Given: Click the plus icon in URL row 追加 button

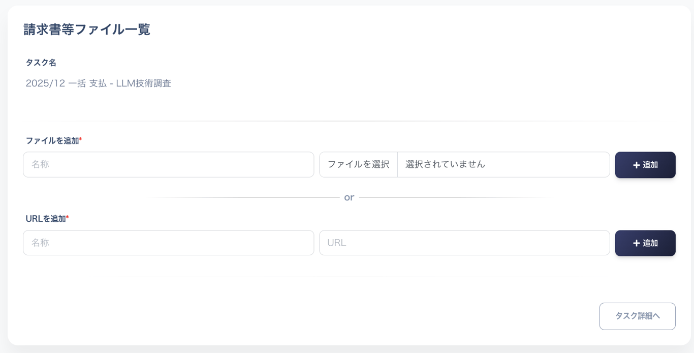Looking at the screenshot, I should point(636,243).
